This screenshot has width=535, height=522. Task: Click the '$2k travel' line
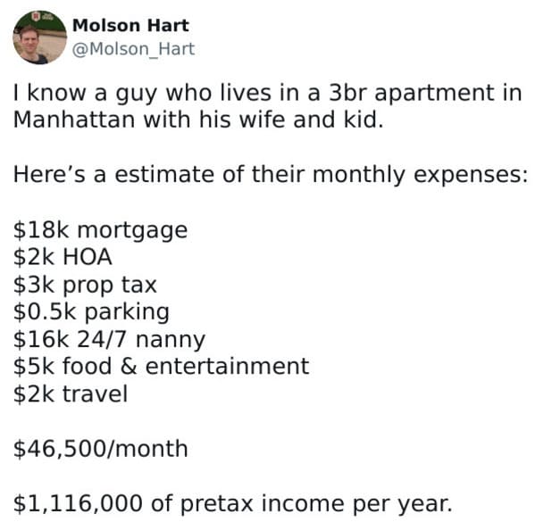coord(71,394)
